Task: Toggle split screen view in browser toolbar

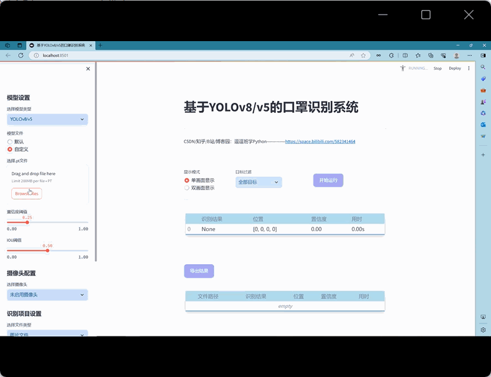Action: click(405, 55)
